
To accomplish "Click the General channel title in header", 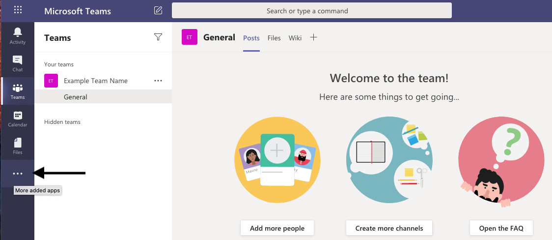I will click(220, 37).
